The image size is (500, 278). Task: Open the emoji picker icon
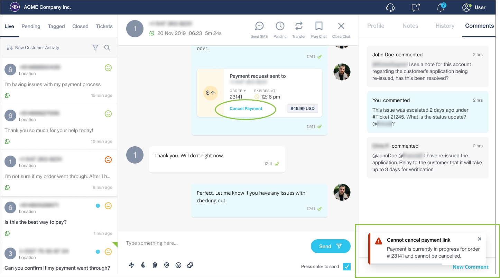[178, 265]
